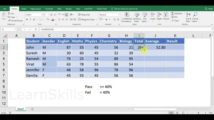Apply Percent Style format

106,20
